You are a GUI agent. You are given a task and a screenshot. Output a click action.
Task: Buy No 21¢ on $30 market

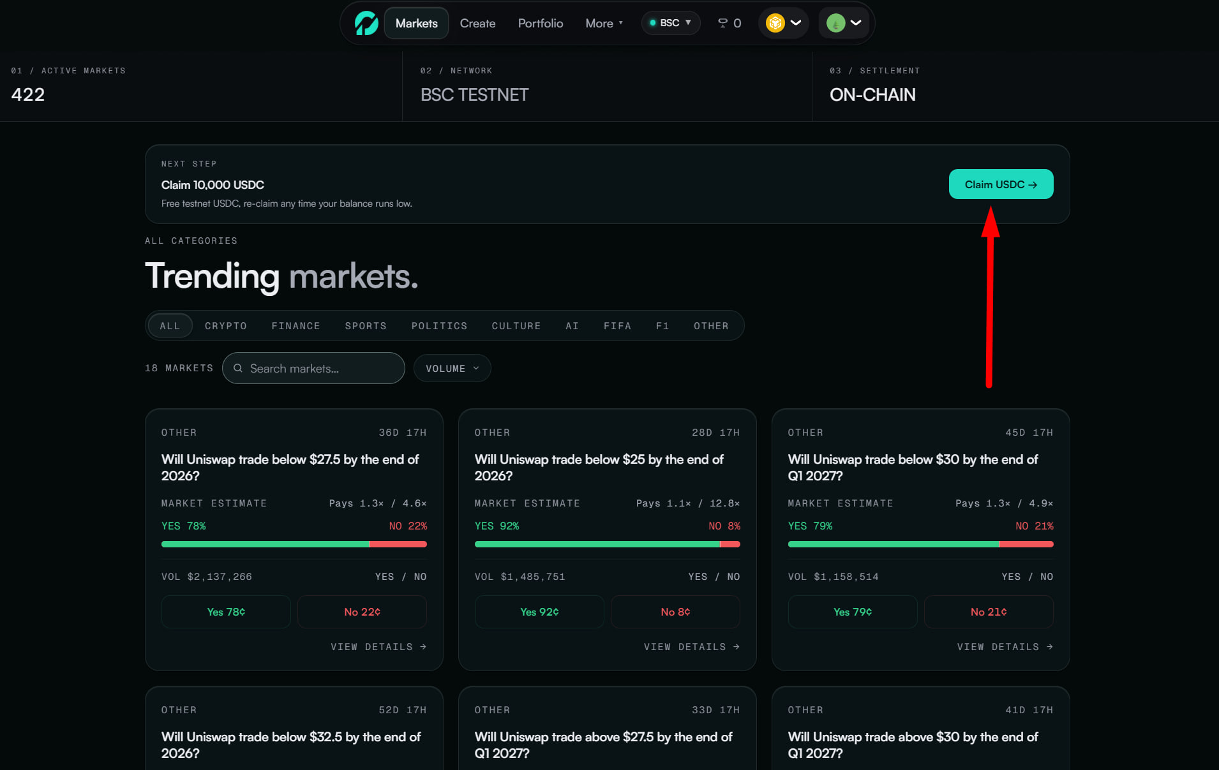(x=989, y=611)
